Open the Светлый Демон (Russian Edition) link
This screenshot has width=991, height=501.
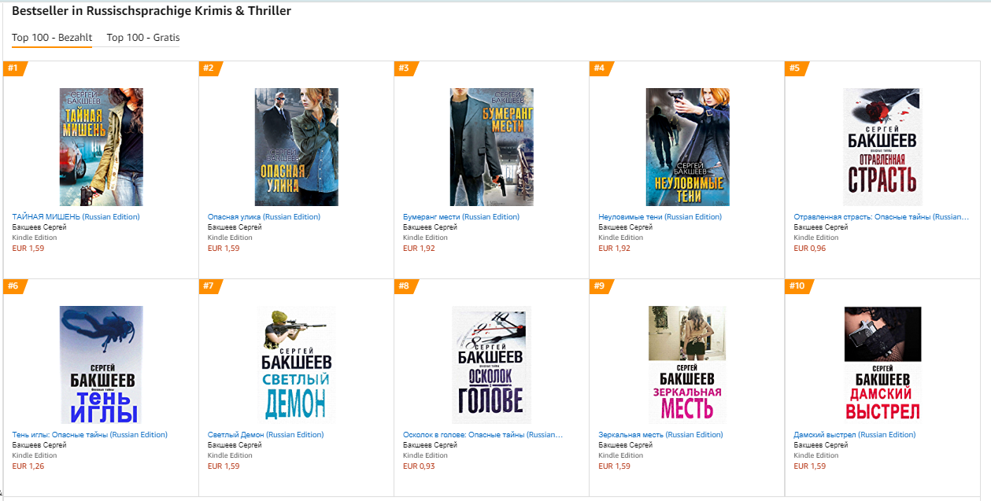266,435
